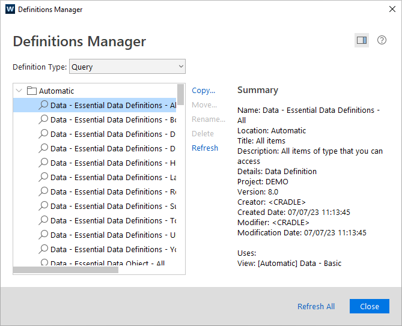Viewport: 402px width, 326px height.
Task: Click 'View: [Automatic] Data - Basic' text
Action: (290, 263)
